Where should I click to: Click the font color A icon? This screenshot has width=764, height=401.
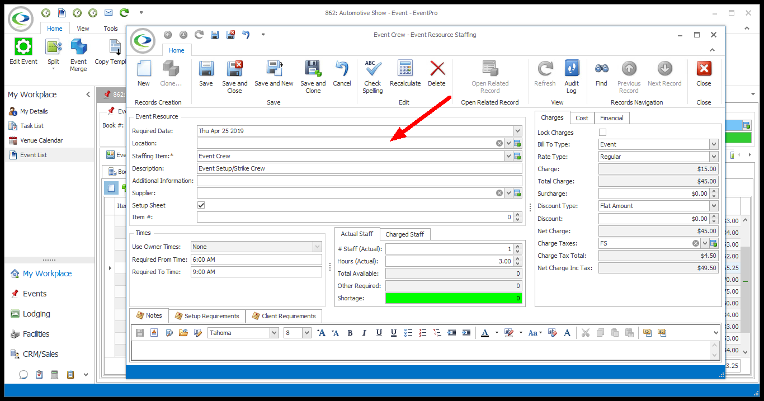tap(484, 333)
